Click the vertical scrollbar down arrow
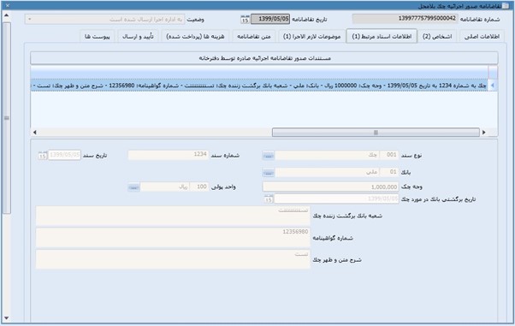 6,318
